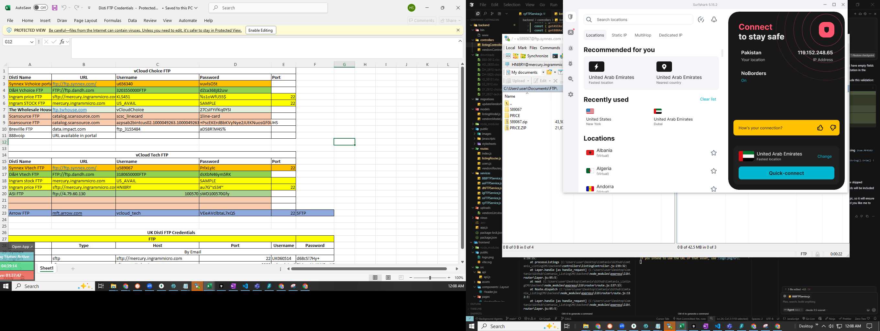Image resolution: width=880 pixels, height=331 pixels.
Task: Add a new sheet with the plus icon
Action: tap(73, 269)
